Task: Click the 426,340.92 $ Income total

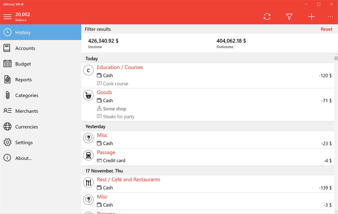Action: 103,41
